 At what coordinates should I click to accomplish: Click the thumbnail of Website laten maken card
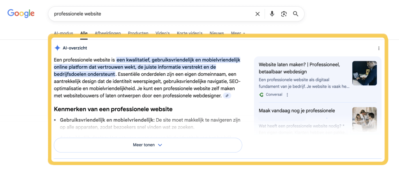[364, 73]
